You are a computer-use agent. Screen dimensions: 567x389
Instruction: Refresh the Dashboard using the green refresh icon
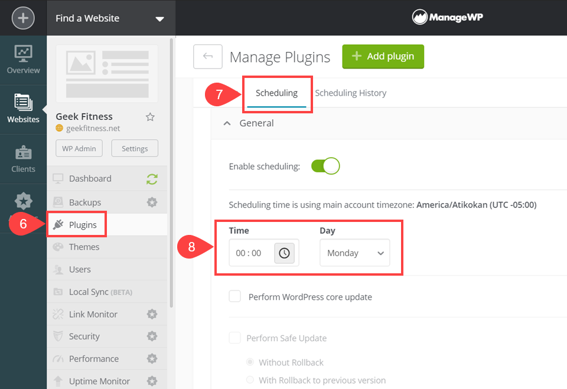152,178
